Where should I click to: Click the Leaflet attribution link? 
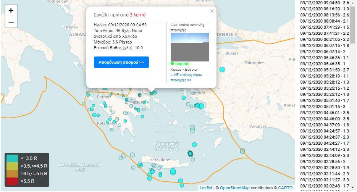206,188
